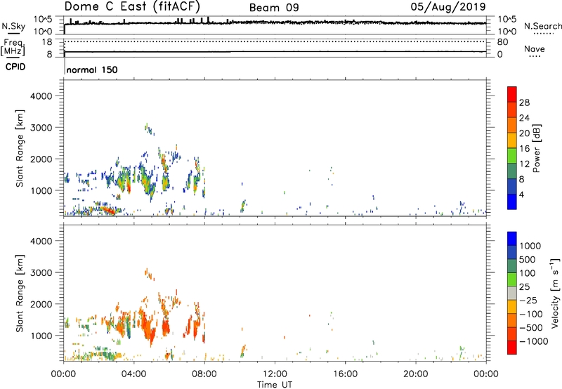Click the date '05/Aug/2019'
This screenshot has width=562, height=389.
[x=448, y=7]
